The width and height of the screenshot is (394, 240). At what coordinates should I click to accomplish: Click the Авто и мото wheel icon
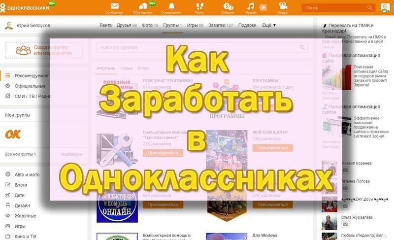8,174
